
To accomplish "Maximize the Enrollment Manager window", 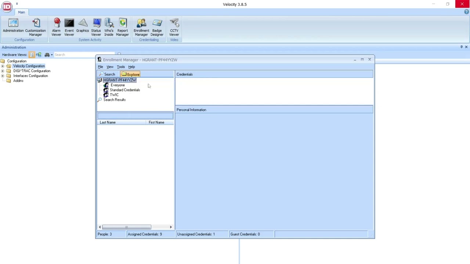I will 362,59.
